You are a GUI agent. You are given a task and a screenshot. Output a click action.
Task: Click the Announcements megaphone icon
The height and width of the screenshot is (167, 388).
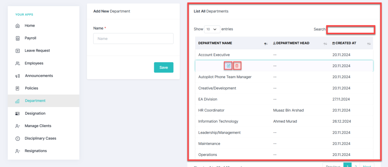17,76
